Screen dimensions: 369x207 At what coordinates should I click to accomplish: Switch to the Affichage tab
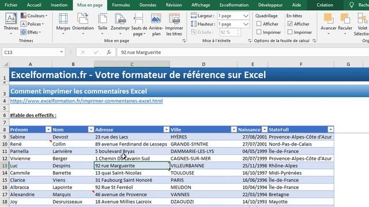point(201,5)
